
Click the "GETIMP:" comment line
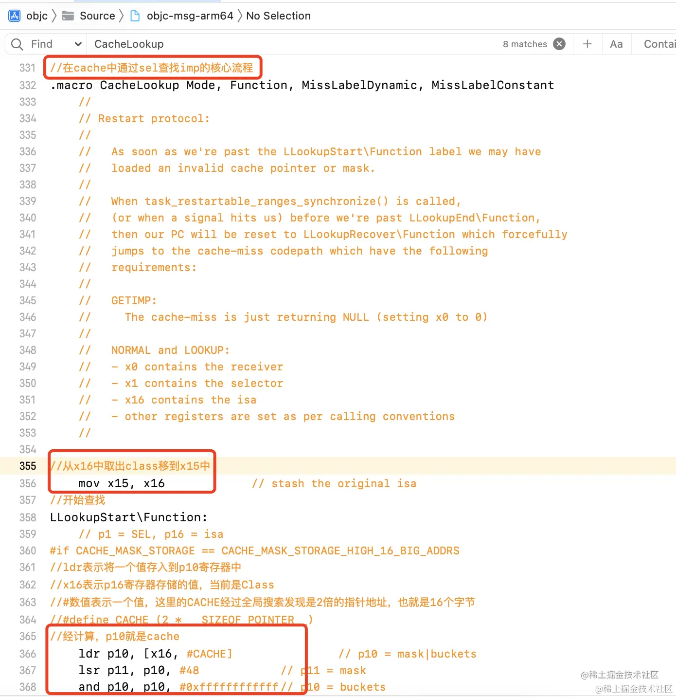click(x=134, y=300)
